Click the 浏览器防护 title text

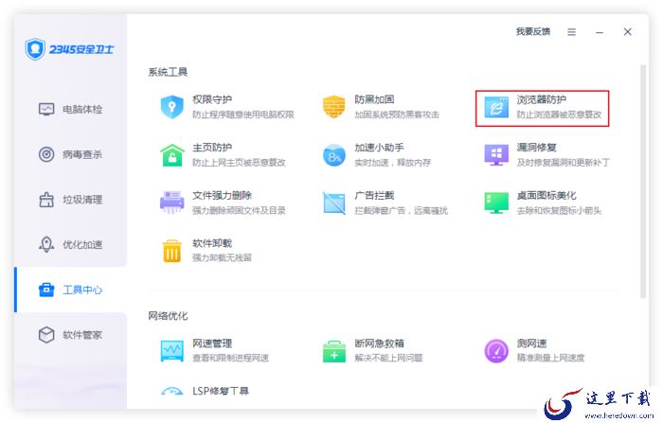[x=541, y=99]
